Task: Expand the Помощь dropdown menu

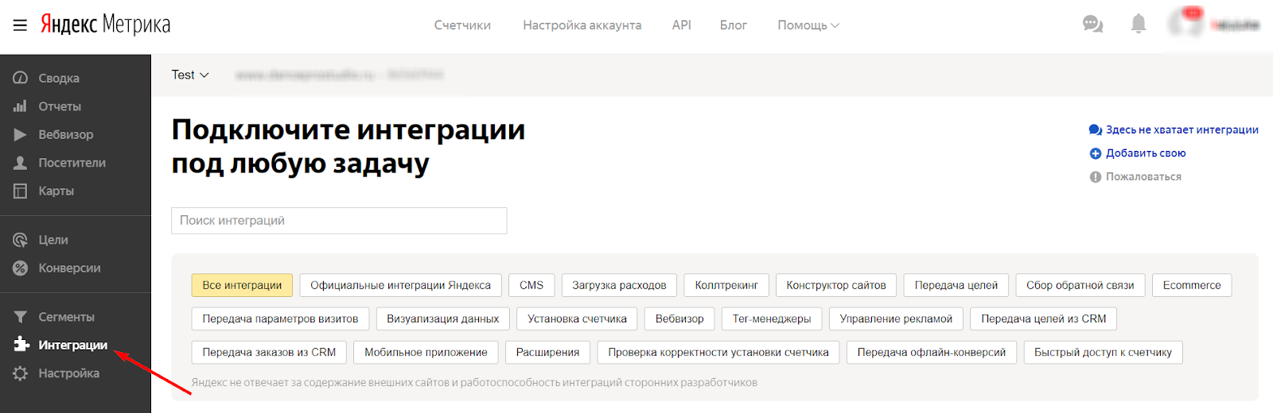Action: (808, 25)
